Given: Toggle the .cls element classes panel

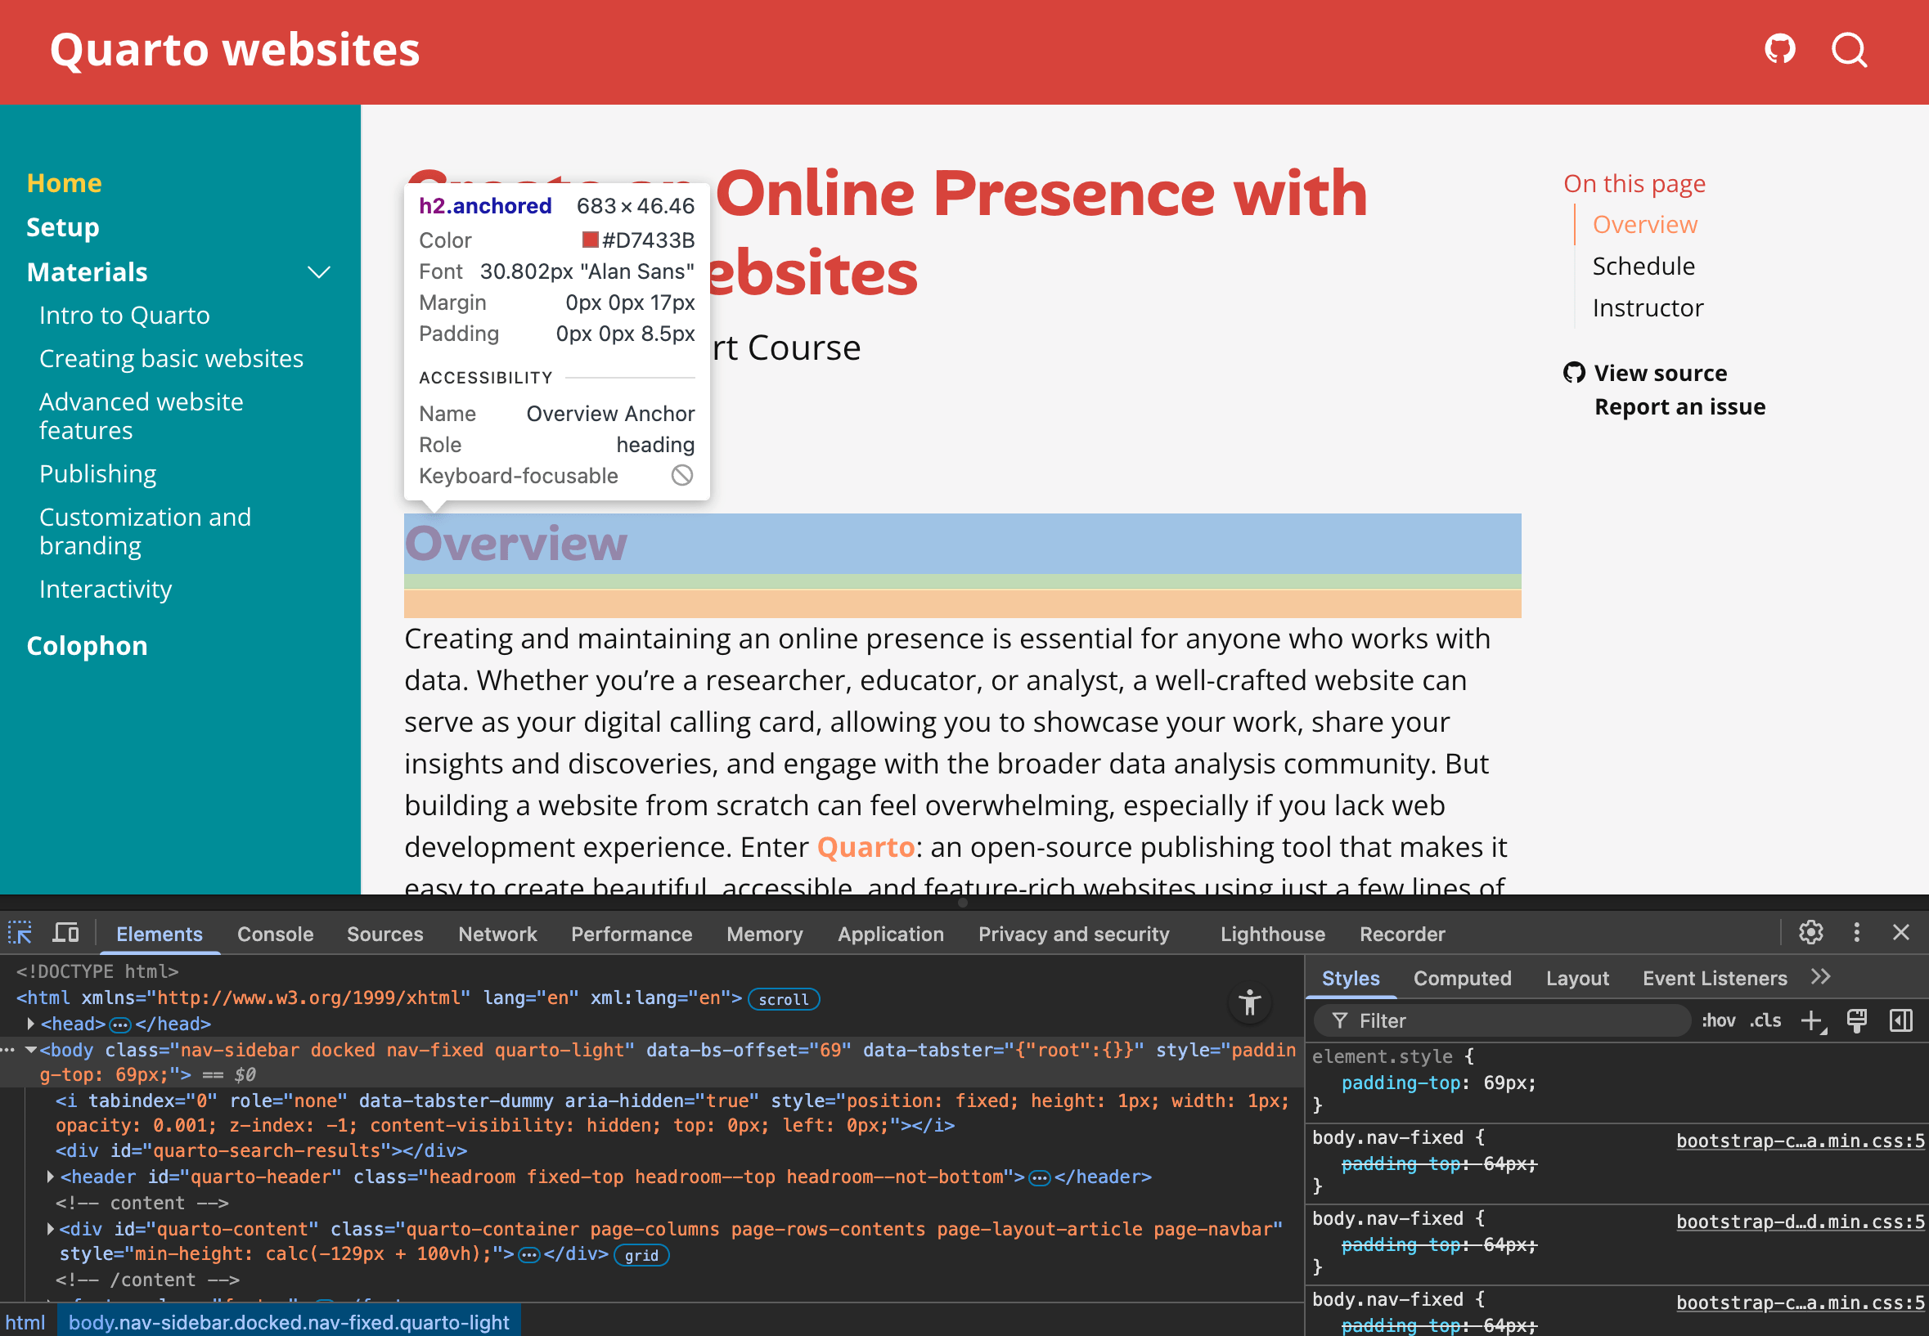Looking at the screenshot, I should pyautogui.click(x=1765, y=1020).
